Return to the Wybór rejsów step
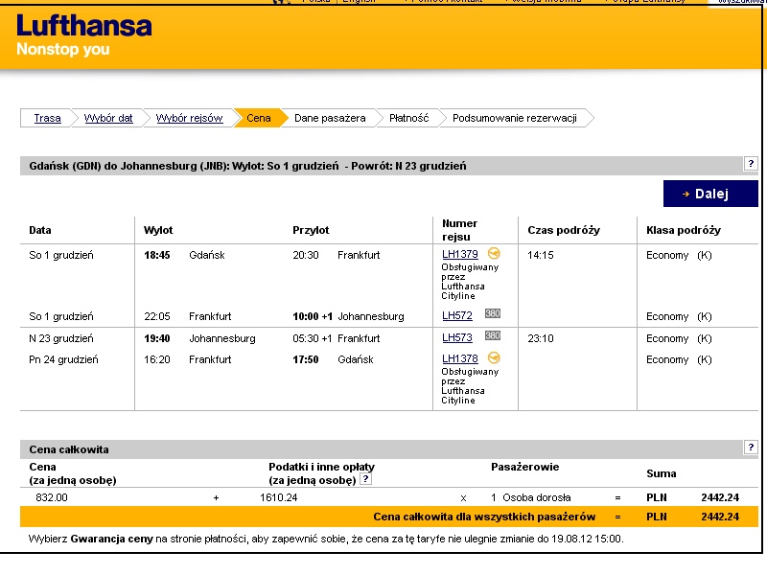Screen dimensions: 767x575 [x=189, y=118]
